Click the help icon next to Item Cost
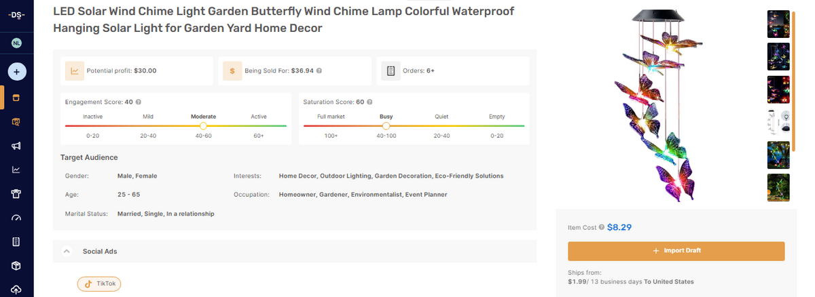This screenshot has height=297, width=815. (601, 227)
